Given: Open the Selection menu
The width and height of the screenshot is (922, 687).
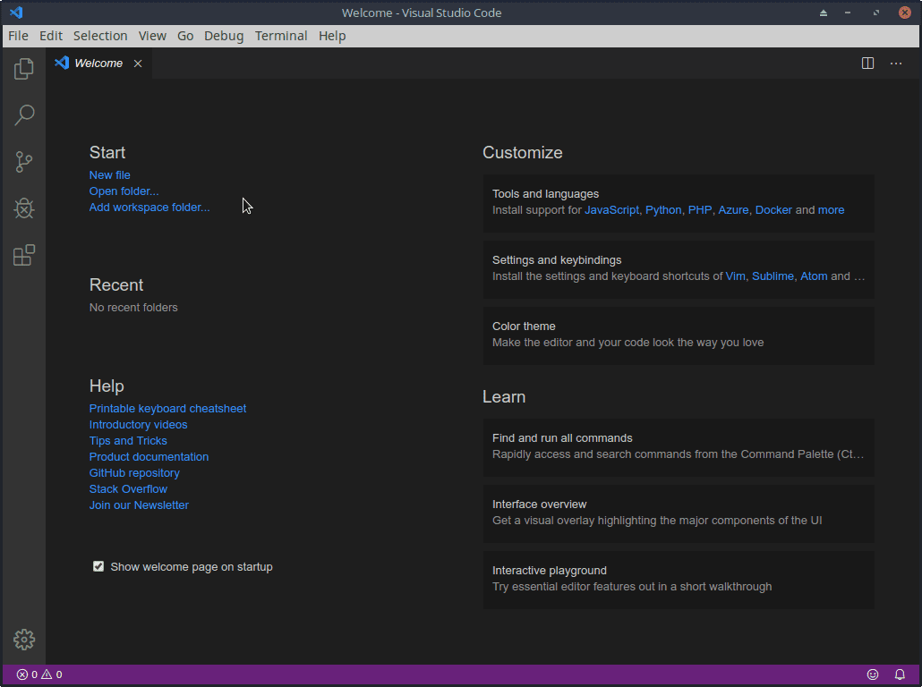Looking at the screenshot, I should coord(100,36).
